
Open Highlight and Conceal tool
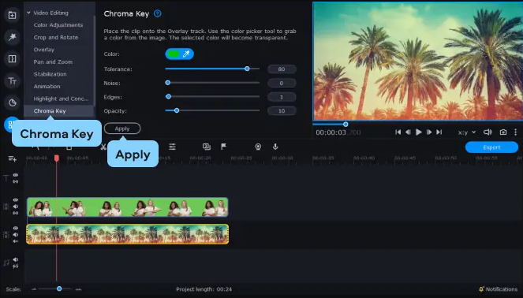pyautogui.click(x=61, y=99)
